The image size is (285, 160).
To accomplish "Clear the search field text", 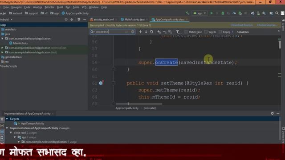I will [133, 32].
